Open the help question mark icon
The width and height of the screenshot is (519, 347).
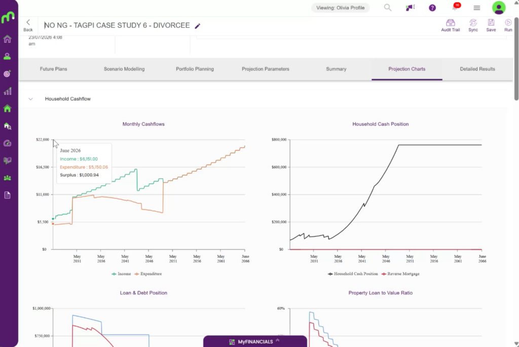click(x=432, y=8)
